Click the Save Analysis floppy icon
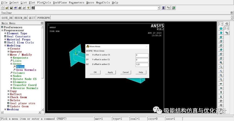Screen dimensions: 234x121 coord(11,8)
